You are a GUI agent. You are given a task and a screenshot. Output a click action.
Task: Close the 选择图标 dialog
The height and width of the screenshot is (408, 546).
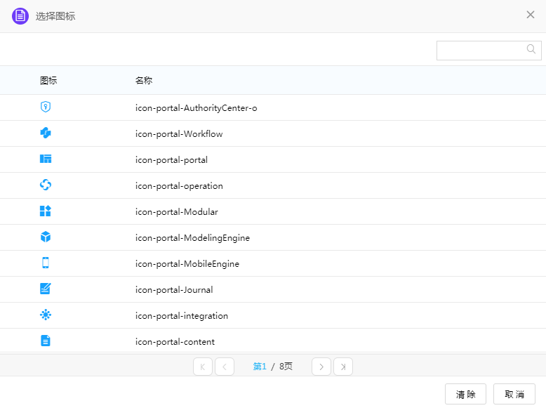(x=531, y=15)
